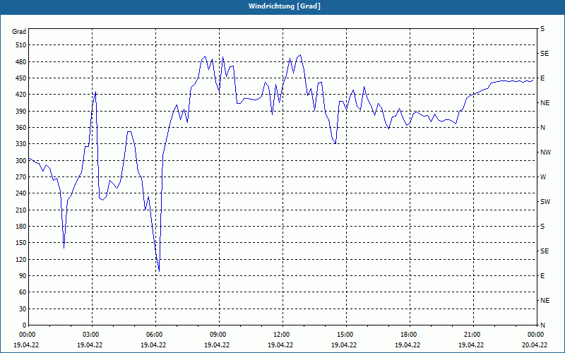Click the 330 degree axis value
Viewport: 565px width, 353px height.
21,144
